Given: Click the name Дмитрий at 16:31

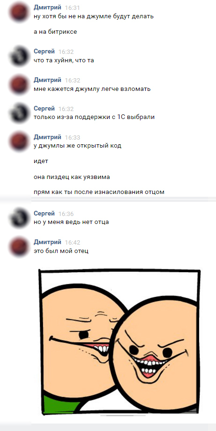Looking at the screenshot, I should pos(47,7).
